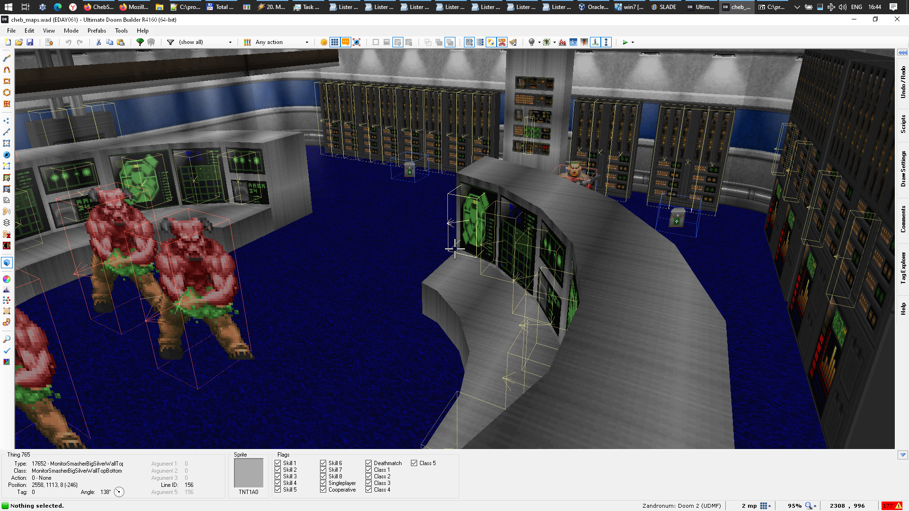Click the Undo arrow icon

point(68,42)
